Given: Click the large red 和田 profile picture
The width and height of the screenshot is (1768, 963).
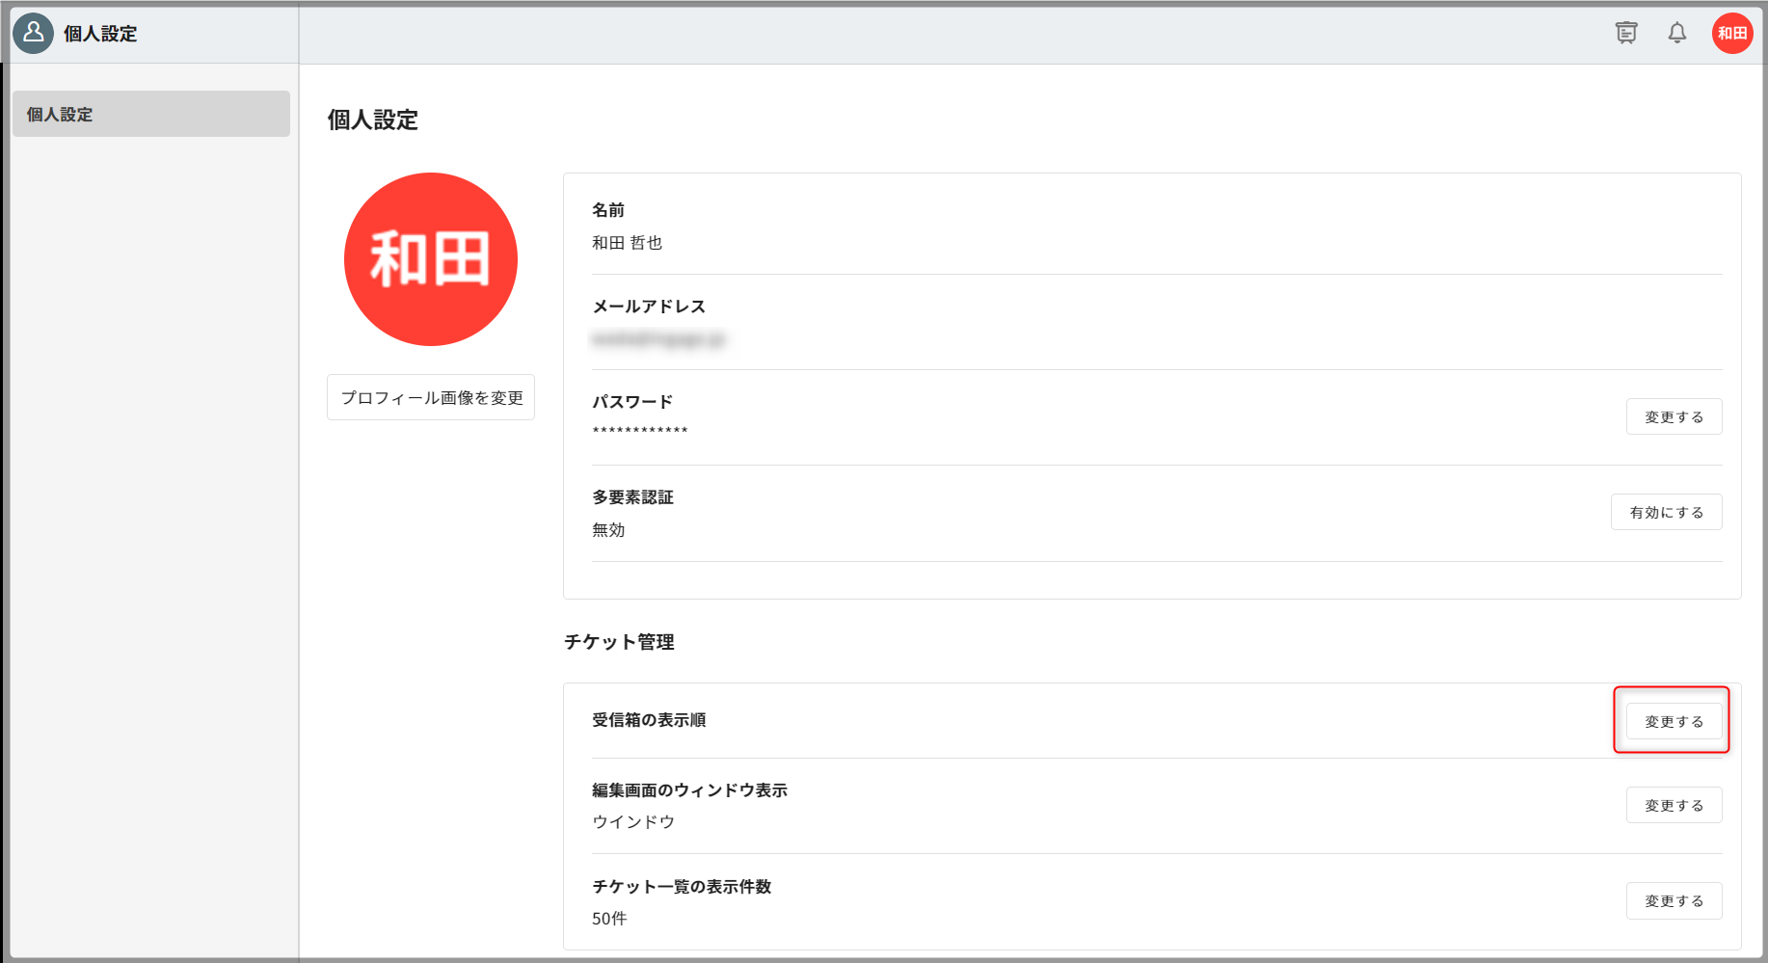Looking at the screenshot, I should (x=431, y=259).
